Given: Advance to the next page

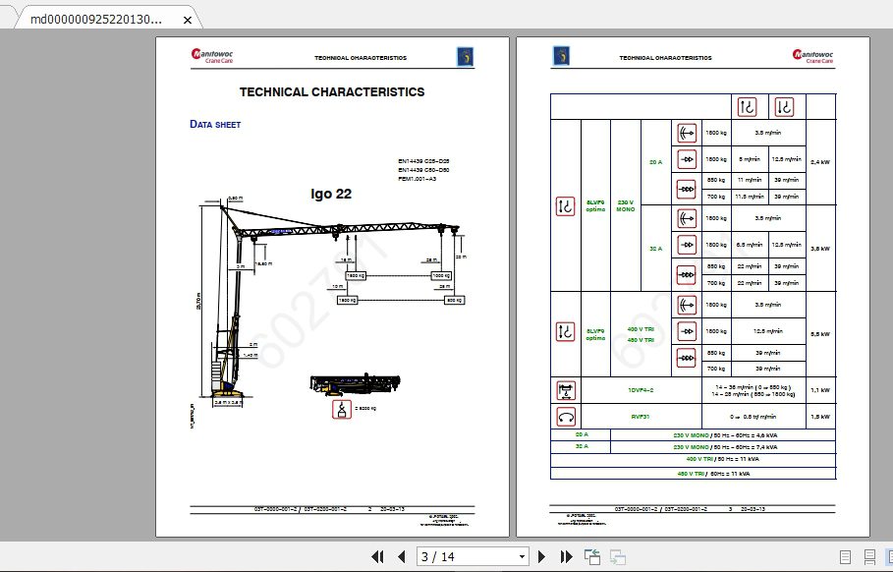Looking at the screenshot, I should tap(541, 556).
